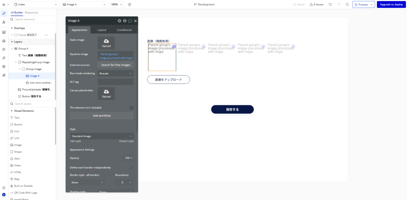Switch to the Layout tab

[x=102, y=30]
